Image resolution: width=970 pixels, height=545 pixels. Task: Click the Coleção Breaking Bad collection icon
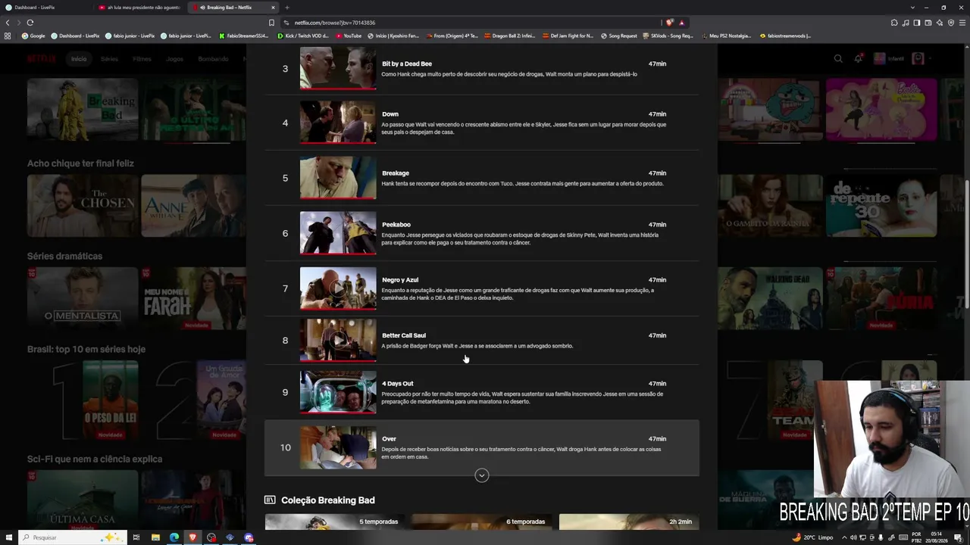pyautogui.click(x=270, y=500)
